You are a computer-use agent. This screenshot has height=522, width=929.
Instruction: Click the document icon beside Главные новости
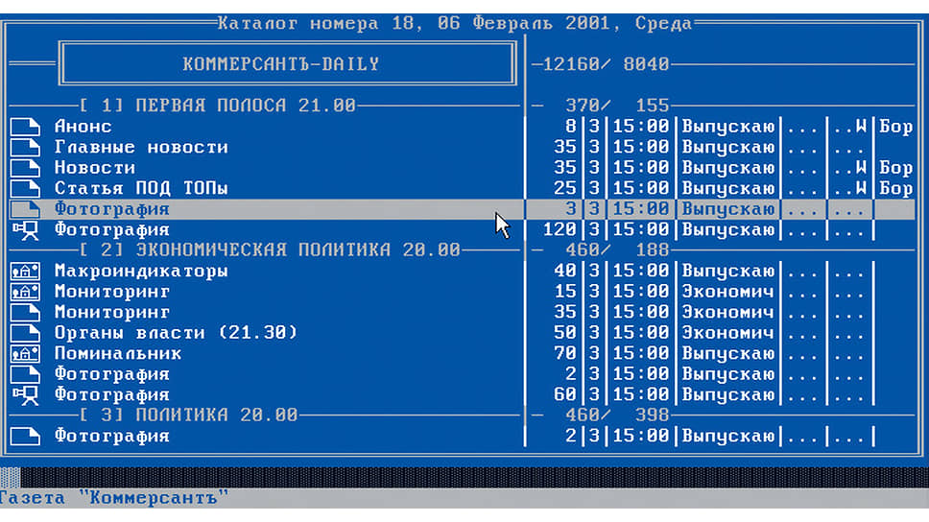coord(26,148)
